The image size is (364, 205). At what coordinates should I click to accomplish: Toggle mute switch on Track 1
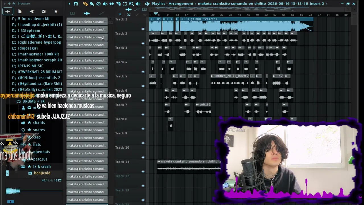click(x=143, y=29)
